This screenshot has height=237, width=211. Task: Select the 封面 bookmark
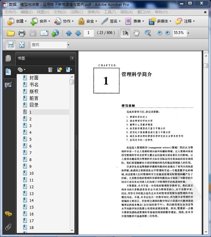tap(34, 78)
